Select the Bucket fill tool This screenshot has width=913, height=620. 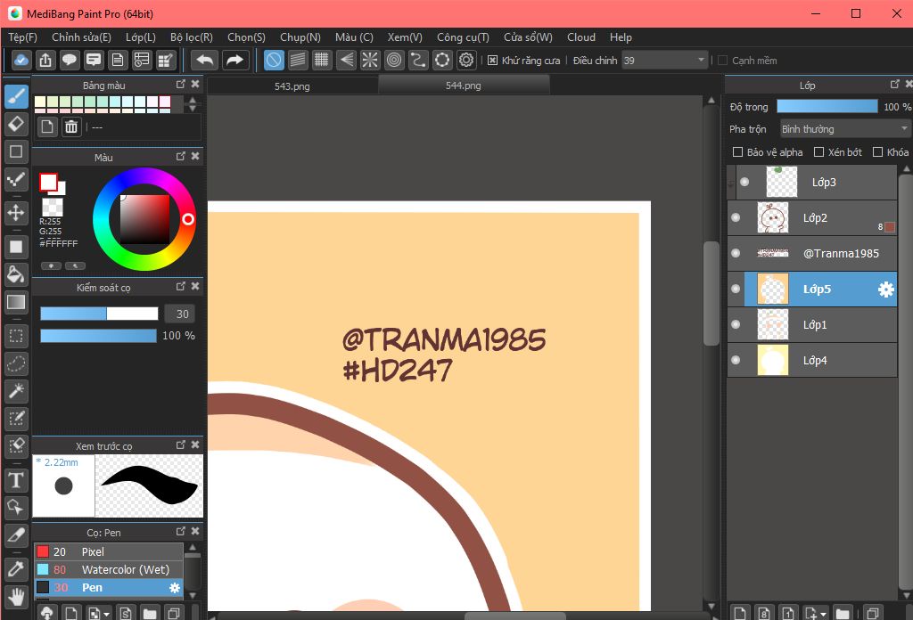click(x=16, y=274)
